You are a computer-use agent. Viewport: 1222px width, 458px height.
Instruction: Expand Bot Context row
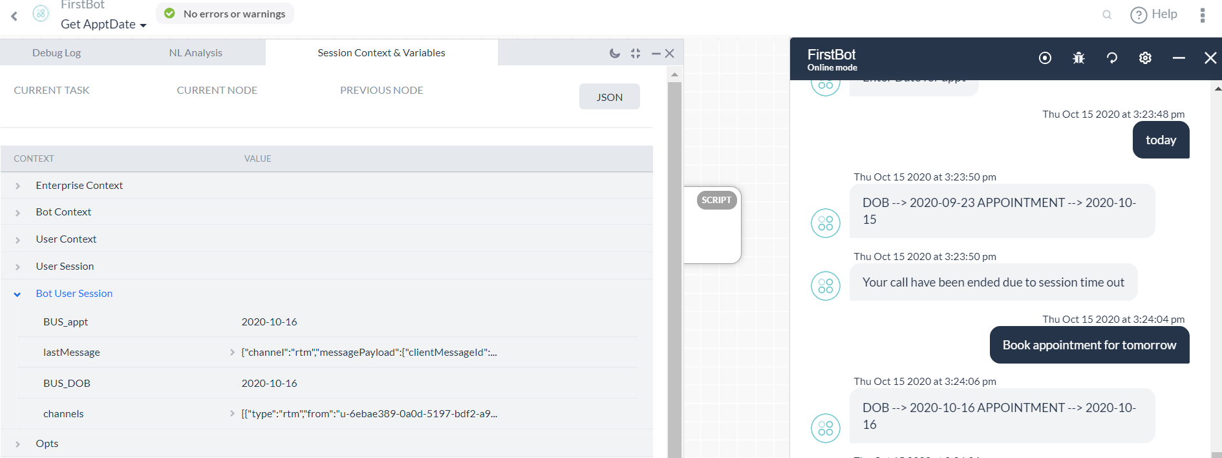coord(17,213)
